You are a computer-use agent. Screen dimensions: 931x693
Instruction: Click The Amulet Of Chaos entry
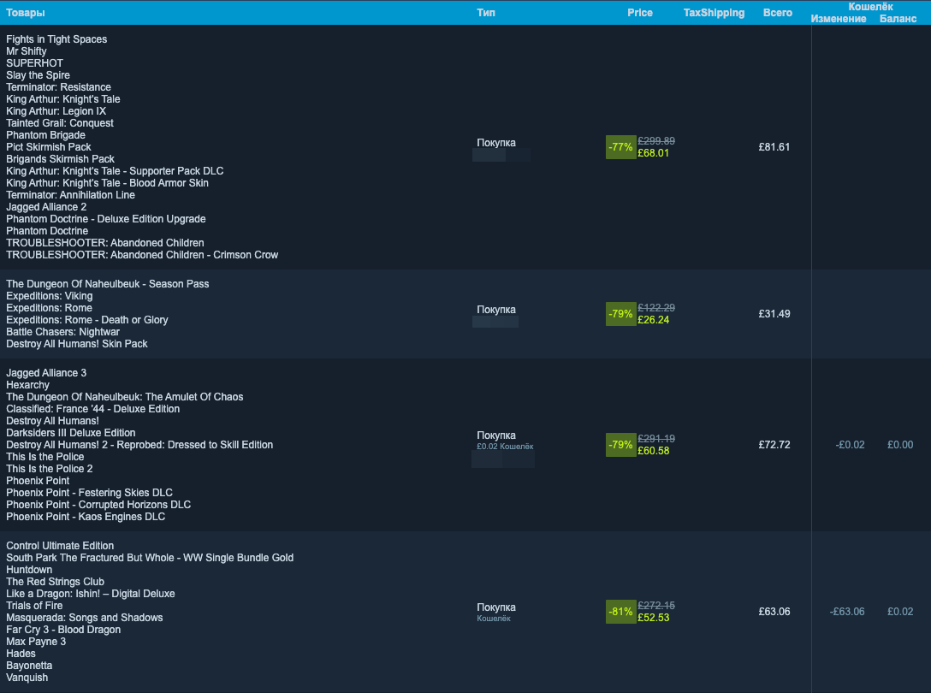(x=125, y=397)
